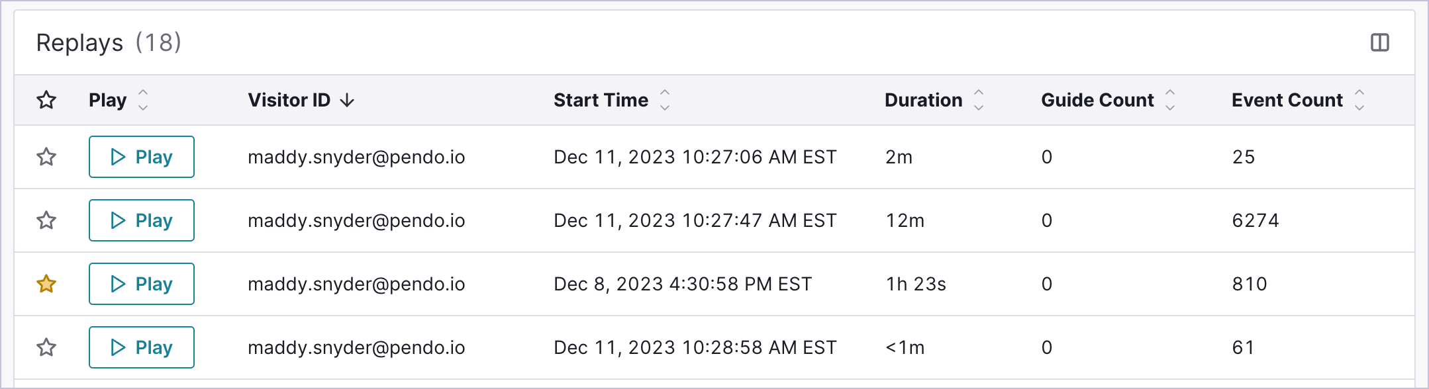The width and height of the screenshot is (1429, 389).
Task: Play the 12m duration replay
Action: (x=142, y=220)
